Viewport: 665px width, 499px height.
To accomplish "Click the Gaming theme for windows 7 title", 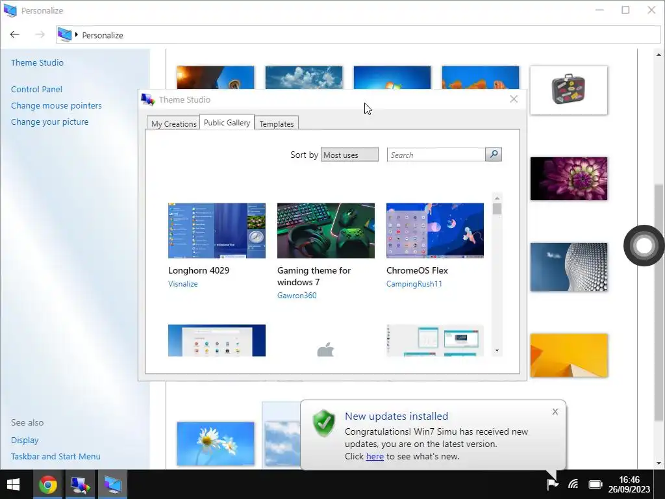I will [314, 276].
